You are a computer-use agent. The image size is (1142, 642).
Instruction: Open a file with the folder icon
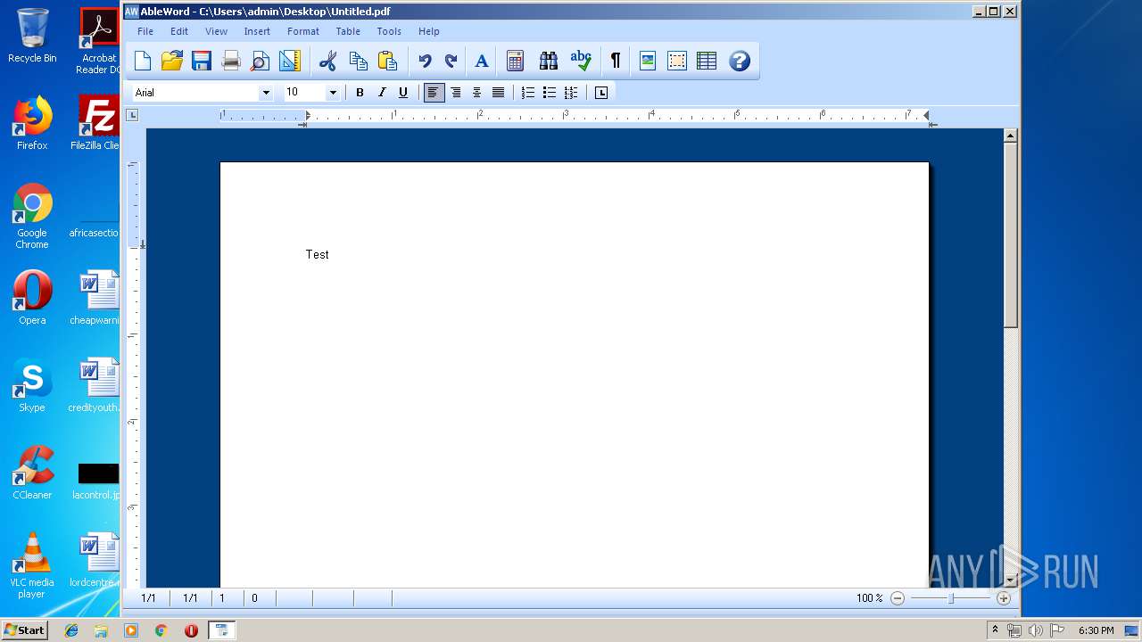click(172, 61)
